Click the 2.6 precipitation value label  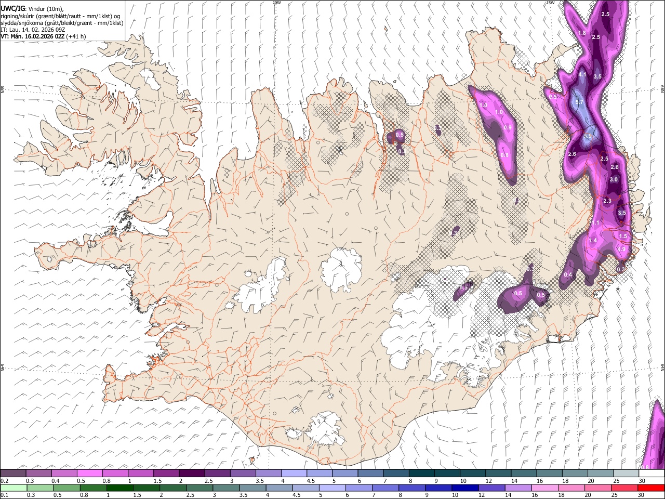tap(572, 154)
